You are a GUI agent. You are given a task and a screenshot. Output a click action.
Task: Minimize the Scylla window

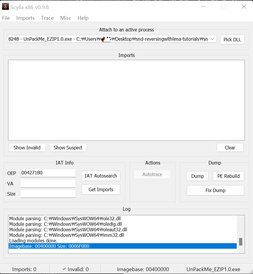[x=203, y=7]
